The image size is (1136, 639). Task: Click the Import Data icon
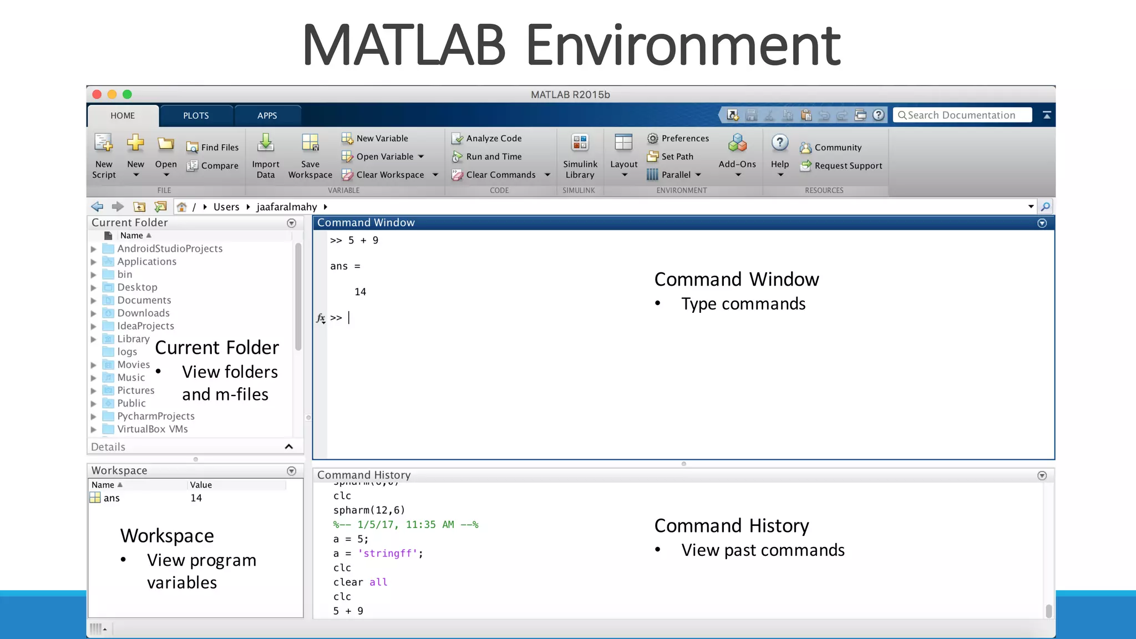tap(266, 143)
